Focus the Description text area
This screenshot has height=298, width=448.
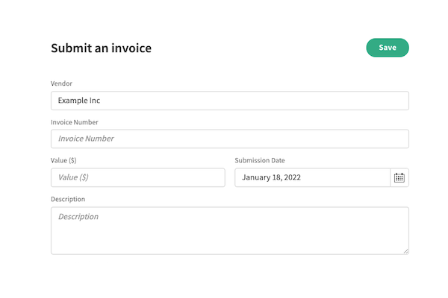(x=229, y=231)
